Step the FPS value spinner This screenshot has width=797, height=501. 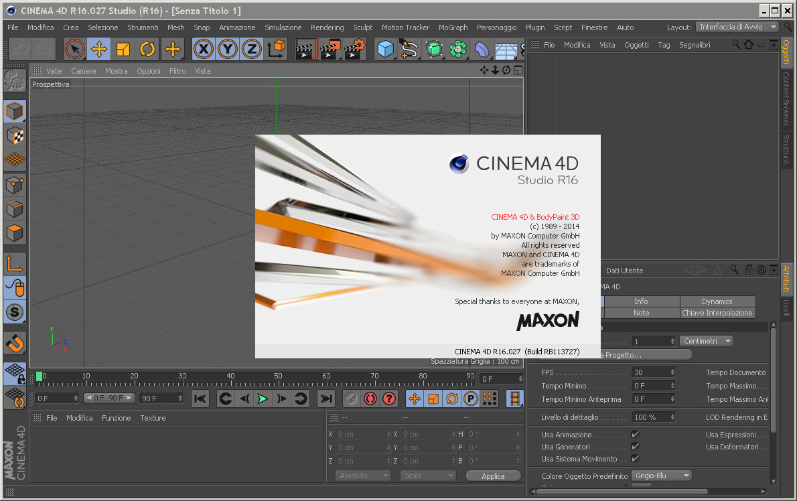pos(672,372)
